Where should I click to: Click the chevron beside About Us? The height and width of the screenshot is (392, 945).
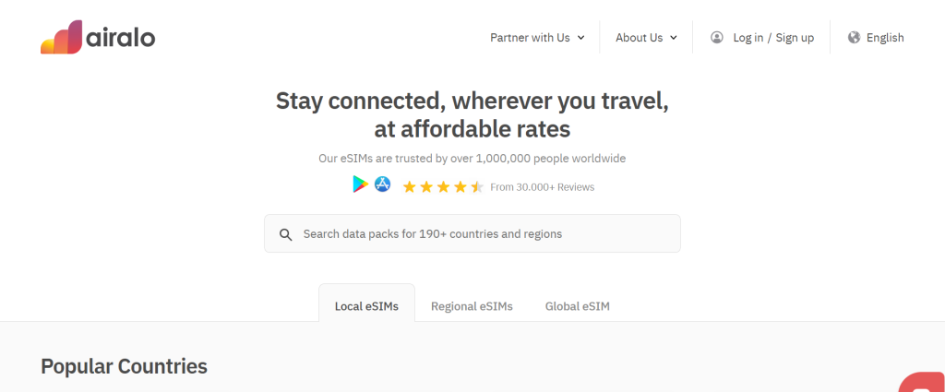pos(674,38)
